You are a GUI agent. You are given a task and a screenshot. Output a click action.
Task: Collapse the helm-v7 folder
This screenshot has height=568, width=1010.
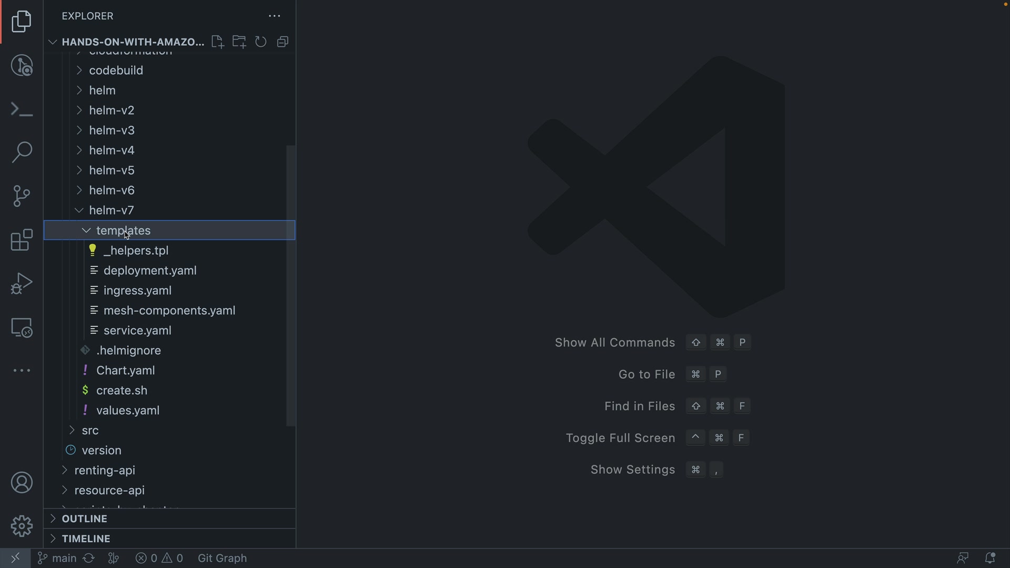coord(112,210)
